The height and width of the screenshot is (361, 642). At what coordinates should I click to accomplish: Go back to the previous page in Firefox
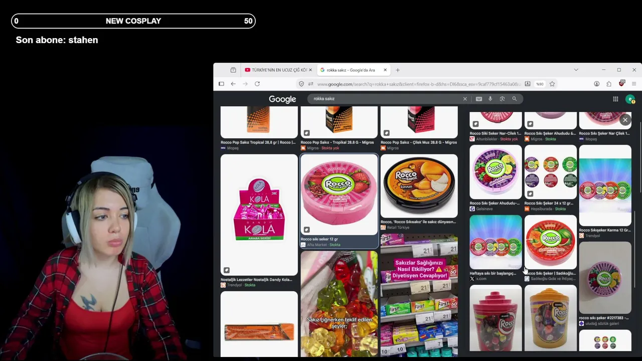(x=233, y=84)
